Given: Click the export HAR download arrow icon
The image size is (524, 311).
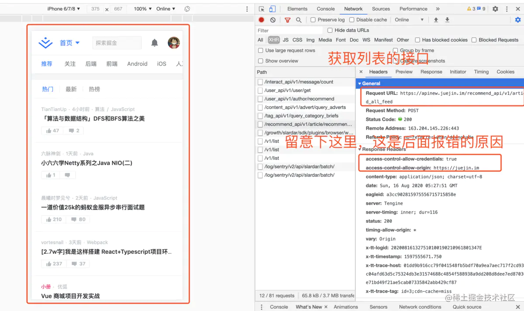Looking at the screenshot, I should pyautogui.click(x=447, y=20).
